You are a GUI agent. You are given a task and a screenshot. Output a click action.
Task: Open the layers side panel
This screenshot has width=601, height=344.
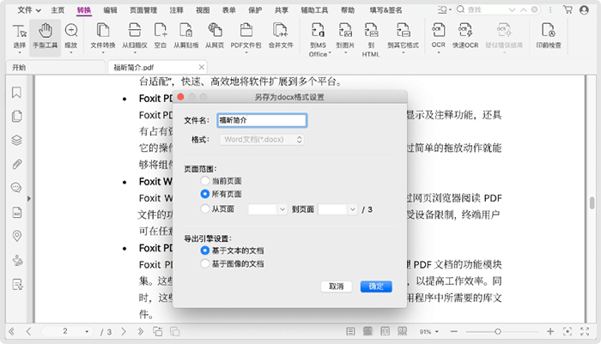click(x=16, y=140)
